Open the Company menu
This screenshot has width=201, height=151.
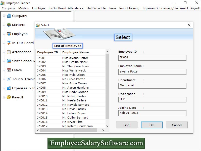pos(8,8)
